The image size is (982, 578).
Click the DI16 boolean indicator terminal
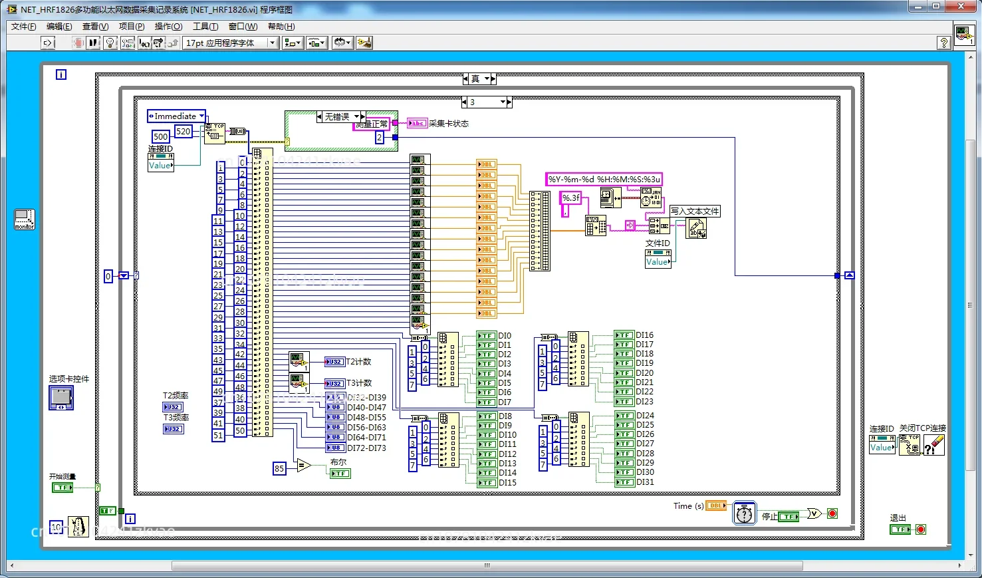tap(624, 335)
